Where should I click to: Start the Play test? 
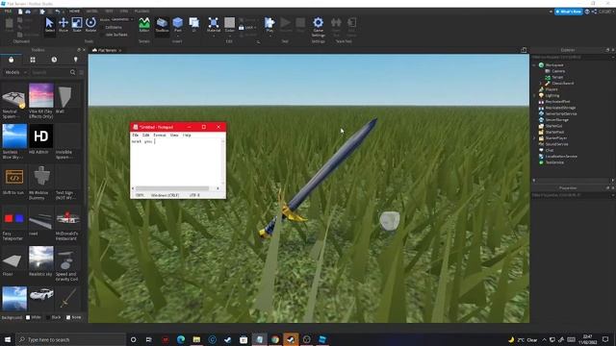pyautogui.click(x=269, y=24)
